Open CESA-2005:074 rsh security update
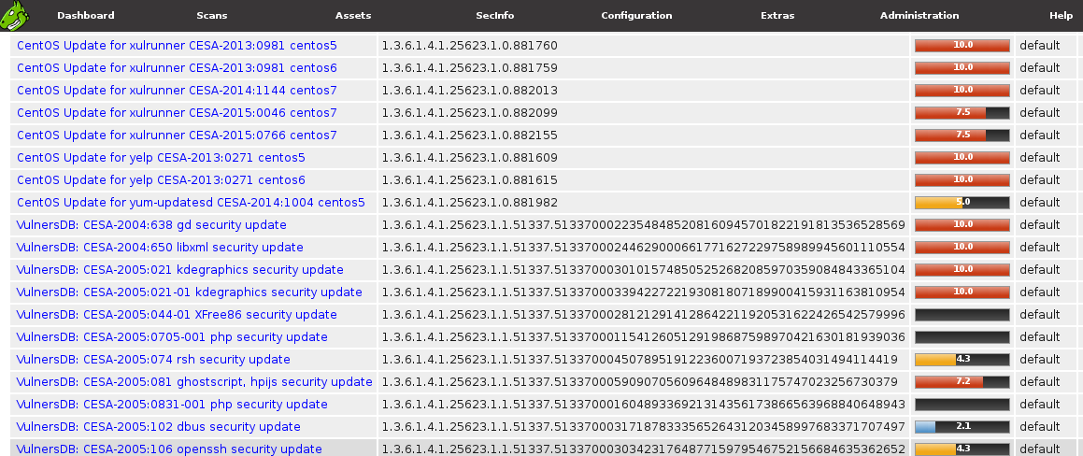This screenshot has height=456, width=1083. 153,360
